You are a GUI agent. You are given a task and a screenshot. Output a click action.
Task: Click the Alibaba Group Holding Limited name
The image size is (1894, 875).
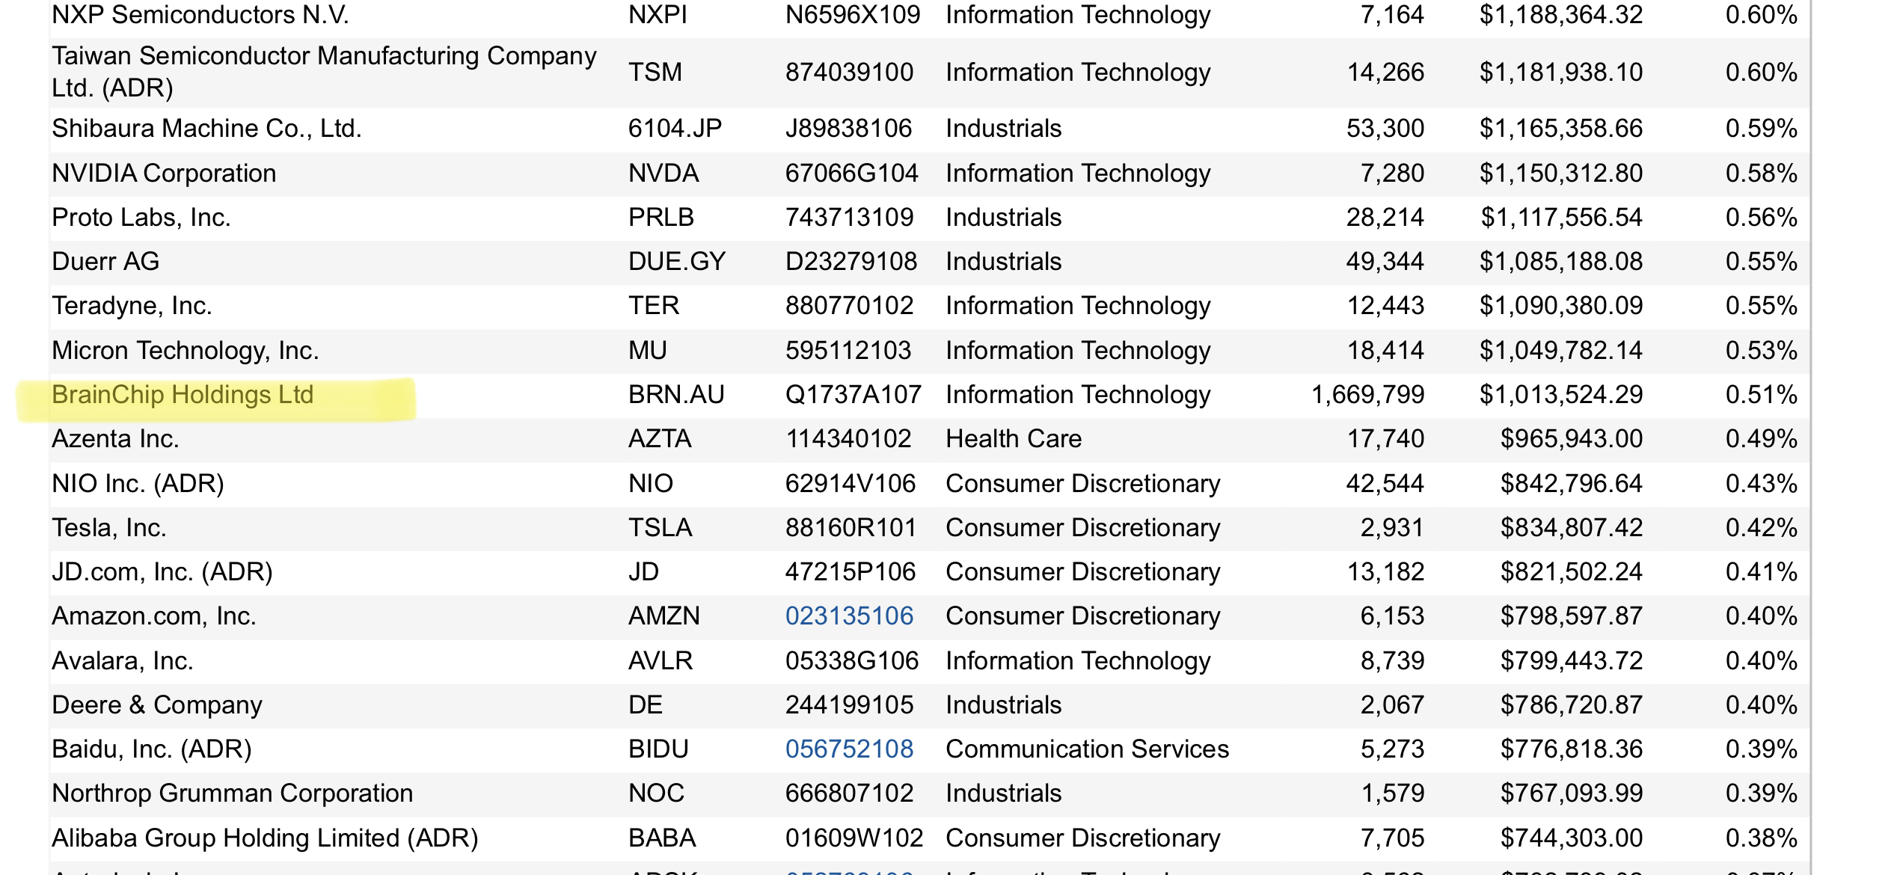[x=264, y=838]
